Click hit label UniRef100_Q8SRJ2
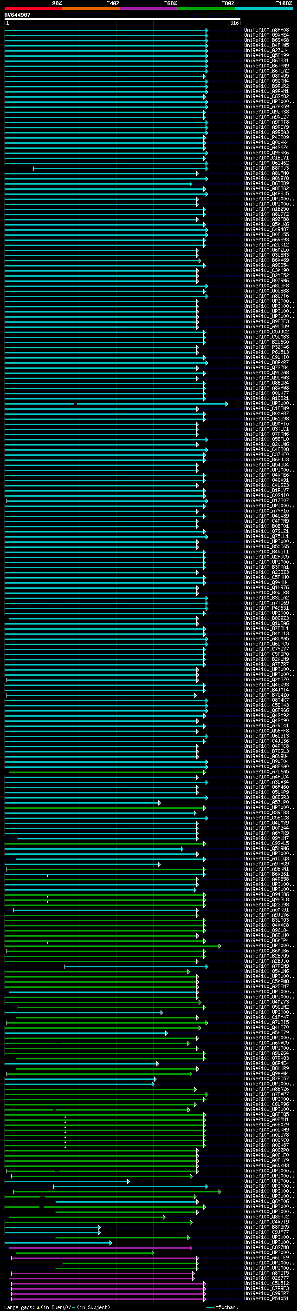The width and height of the screenshot is (297, 1311). 266,1217
